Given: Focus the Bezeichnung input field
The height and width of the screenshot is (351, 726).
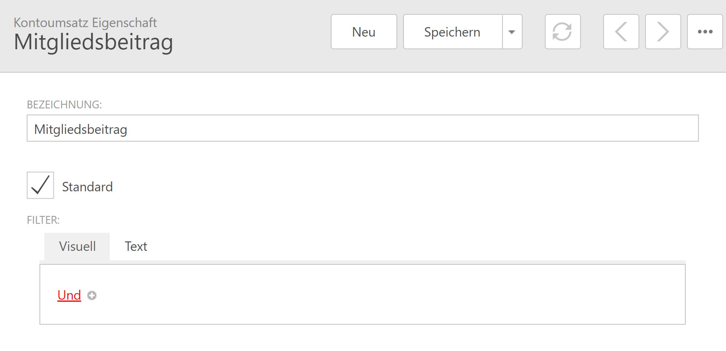Looking at the screenshot, I should click(x=362, y=128).
